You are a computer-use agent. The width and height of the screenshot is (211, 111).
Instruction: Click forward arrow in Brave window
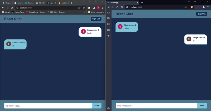113,7
